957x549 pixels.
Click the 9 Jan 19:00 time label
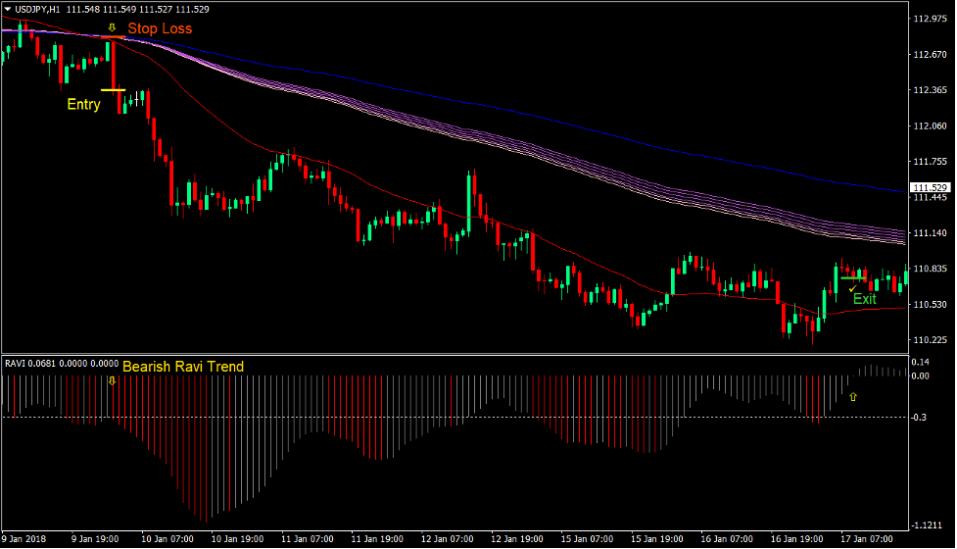[95, 539]
